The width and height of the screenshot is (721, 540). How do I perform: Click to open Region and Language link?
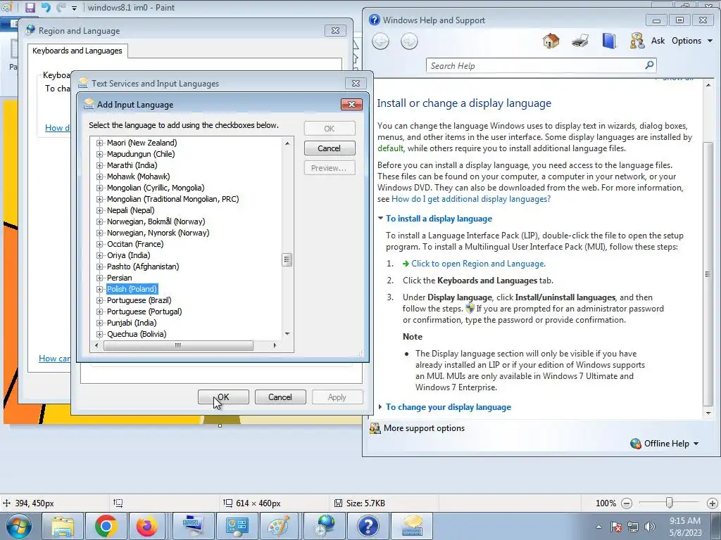tap(478, 264)
